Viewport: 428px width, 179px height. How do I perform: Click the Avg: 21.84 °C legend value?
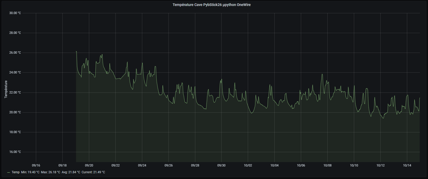(x=71, y=172)
